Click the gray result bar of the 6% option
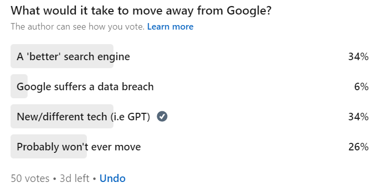Image resolution: width=379 pixels, height=192 pixels. point(19,86)
